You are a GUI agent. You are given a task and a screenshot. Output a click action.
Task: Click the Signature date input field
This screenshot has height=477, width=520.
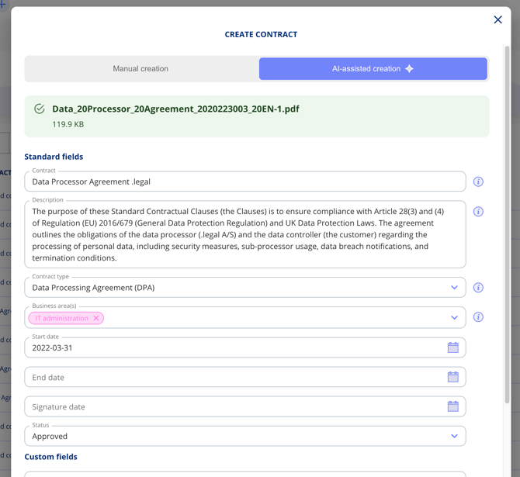click(233, 406)
